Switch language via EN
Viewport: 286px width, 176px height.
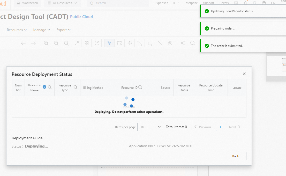[273, 3]
